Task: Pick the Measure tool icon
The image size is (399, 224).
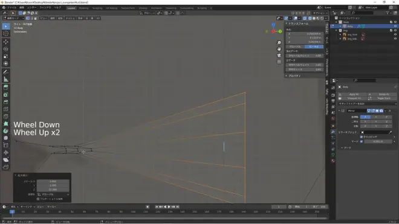Action: pos(6,79)
